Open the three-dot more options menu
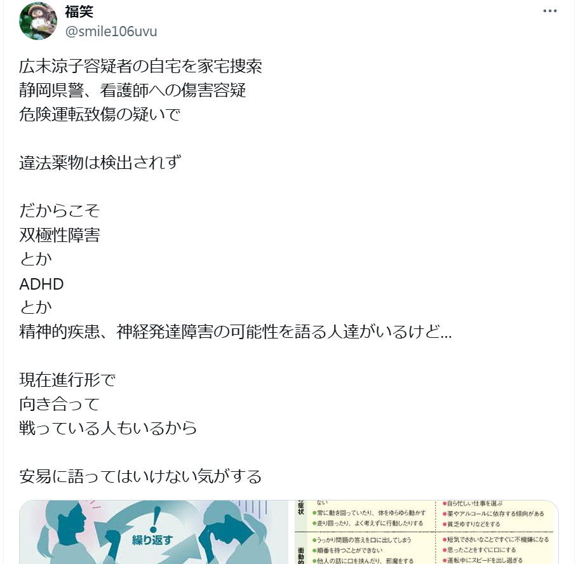 click(549, 11)
